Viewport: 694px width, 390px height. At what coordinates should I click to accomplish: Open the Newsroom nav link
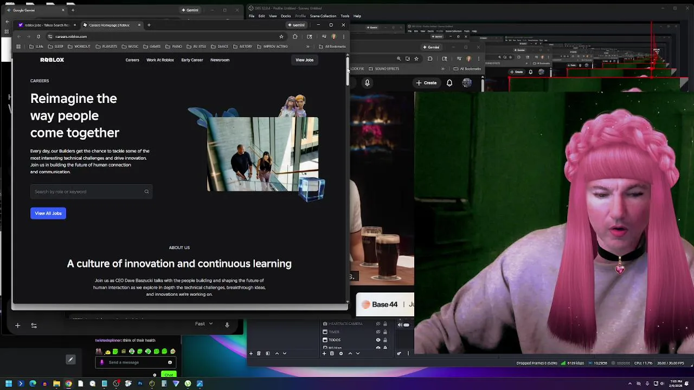click(220, 60)
